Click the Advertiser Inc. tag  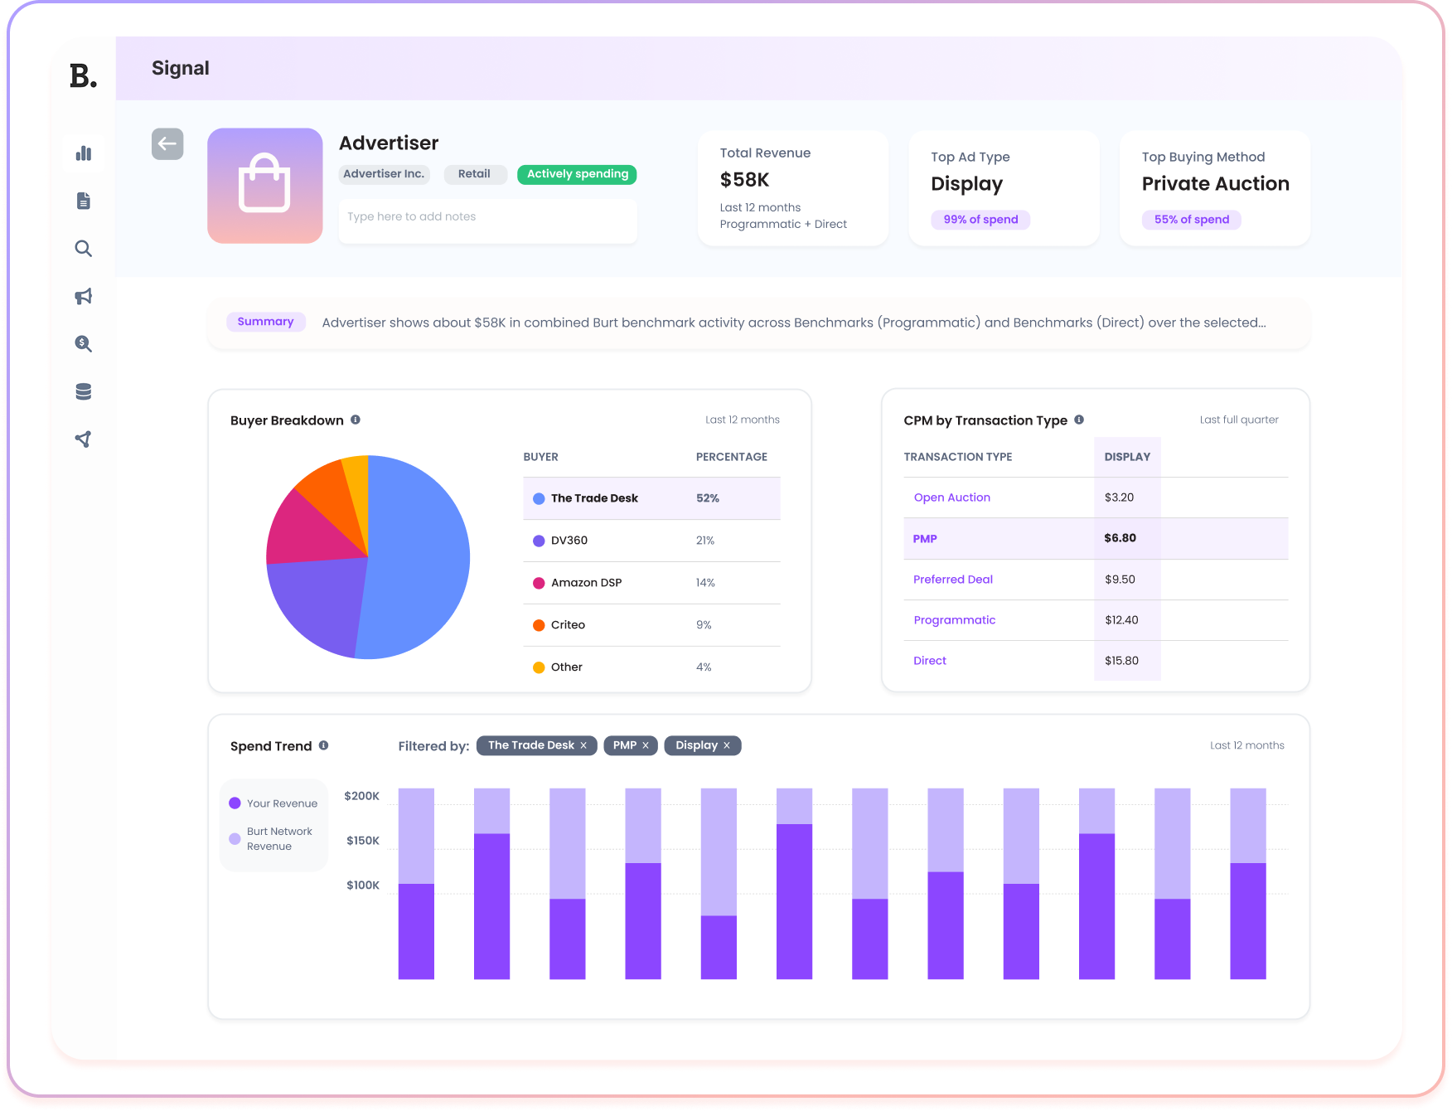pos(384,174)
